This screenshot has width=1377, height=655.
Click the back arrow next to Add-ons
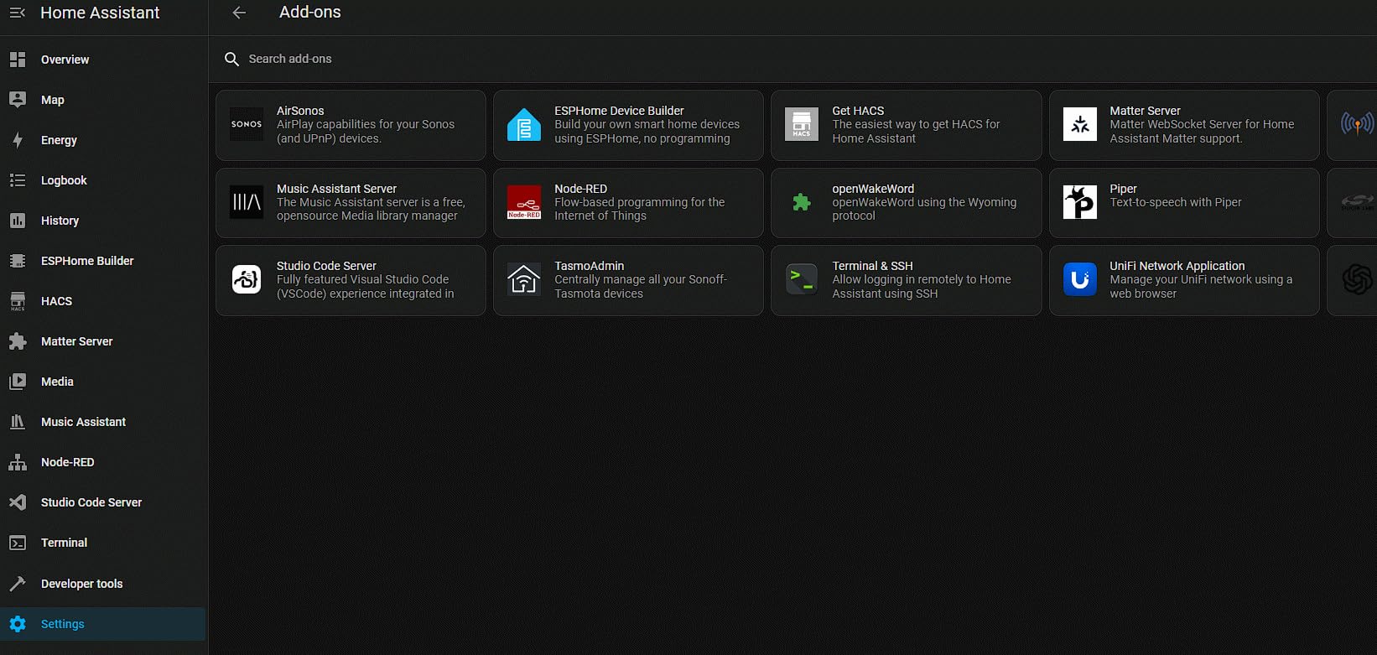click(239, 13)
